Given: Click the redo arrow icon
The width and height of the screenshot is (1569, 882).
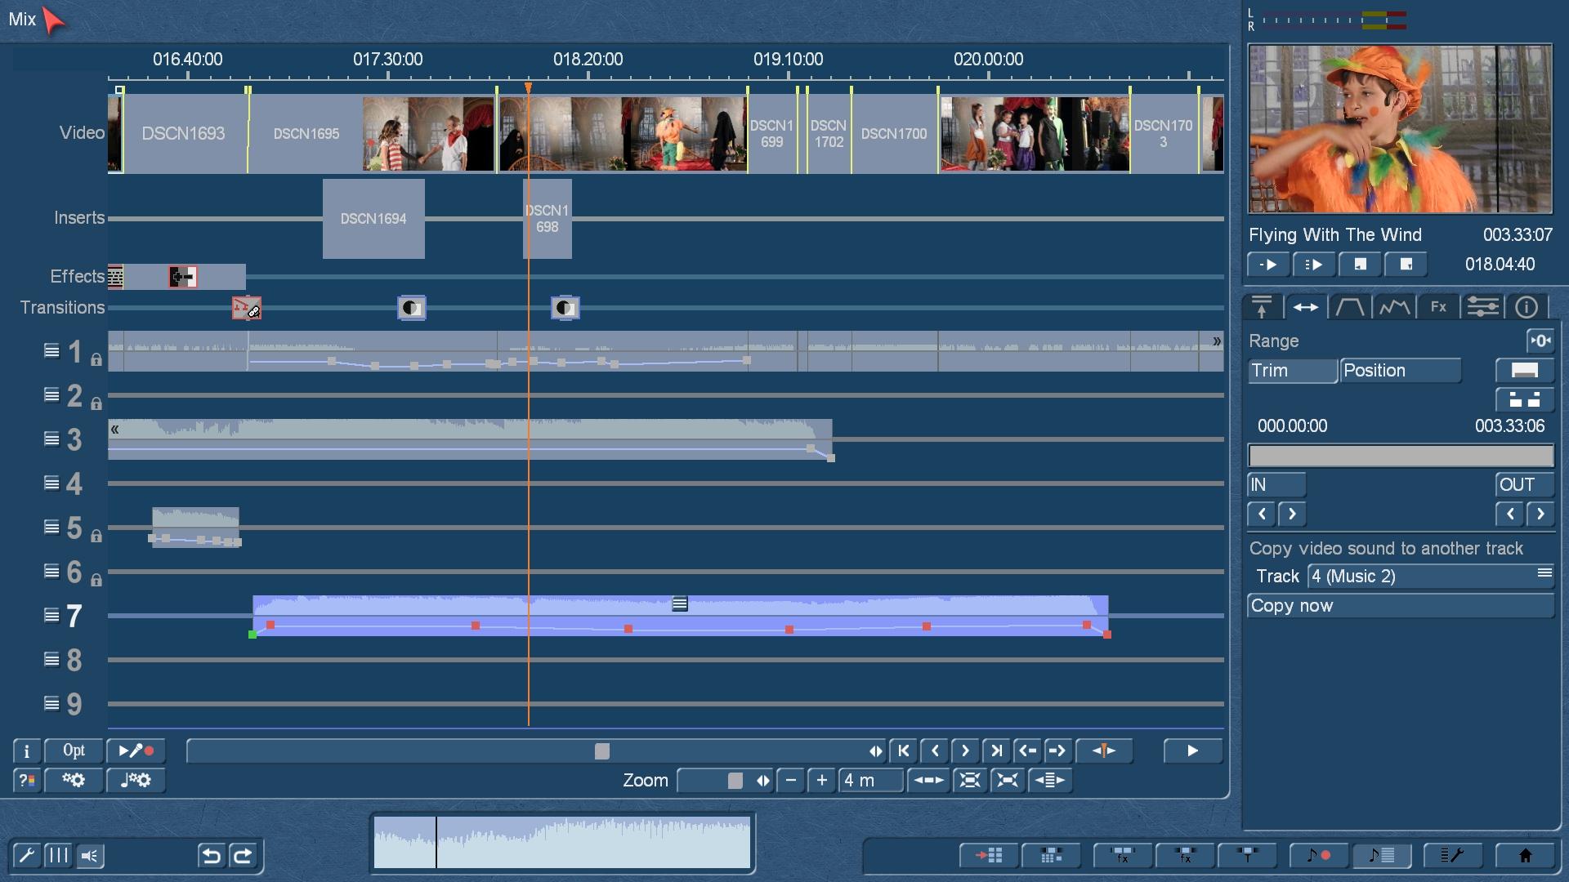Looking at the screenshot, I should 243,855.
